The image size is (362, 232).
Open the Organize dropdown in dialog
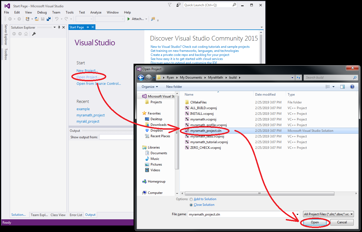pyautogui.click(x=150, y=87)
